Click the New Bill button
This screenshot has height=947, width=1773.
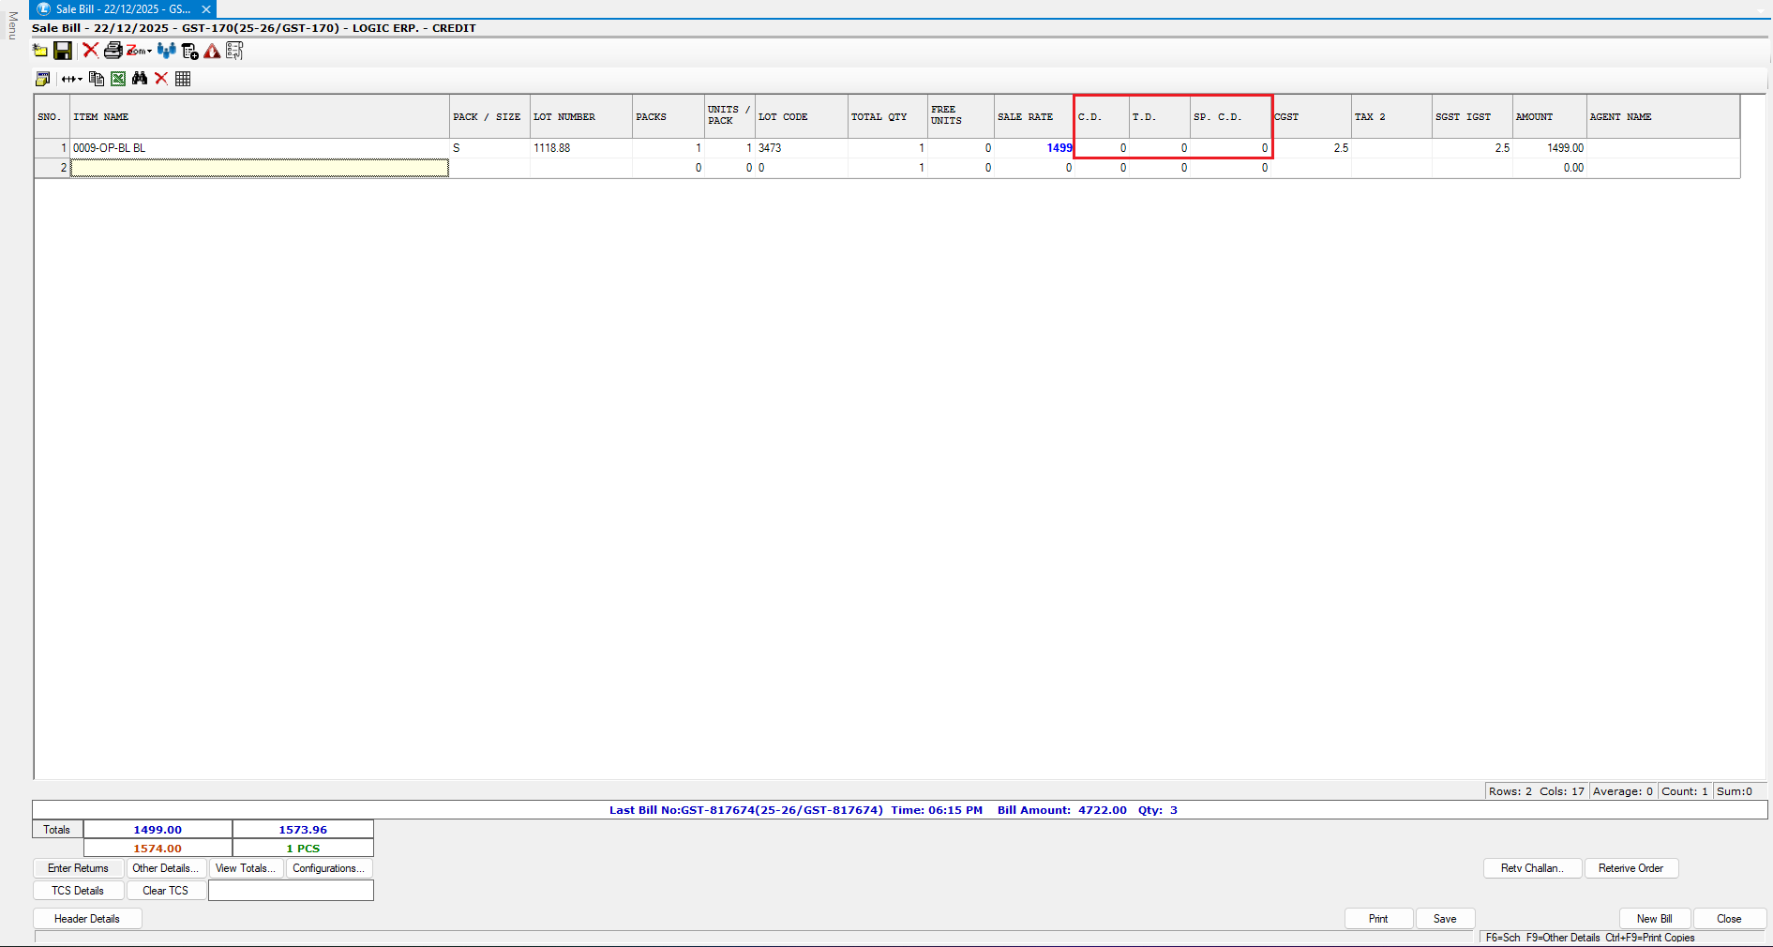(x=1654, y=919)
